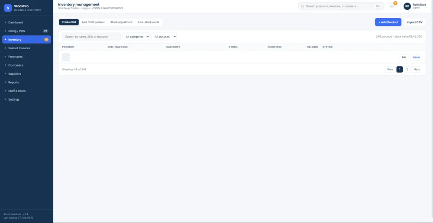Click the 248 products stock value text
The height and width of the screenshot is (223, 433).
point(399,36)
